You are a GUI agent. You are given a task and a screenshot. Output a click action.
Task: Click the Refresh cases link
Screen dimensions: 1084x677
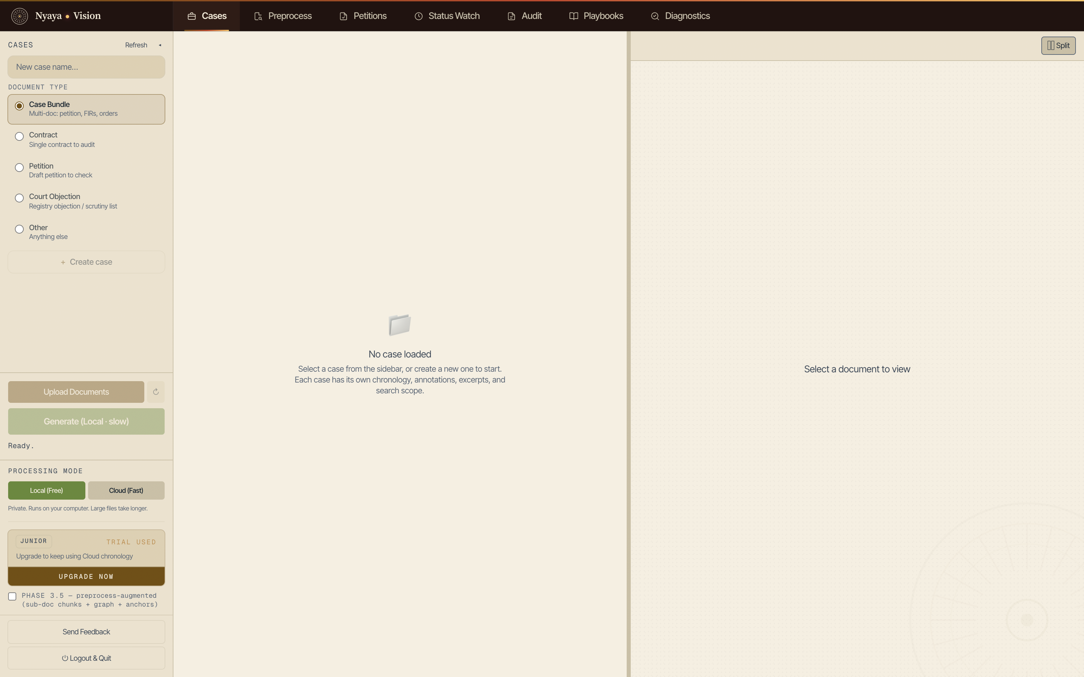pyautogui.click(x=136, y=45)
